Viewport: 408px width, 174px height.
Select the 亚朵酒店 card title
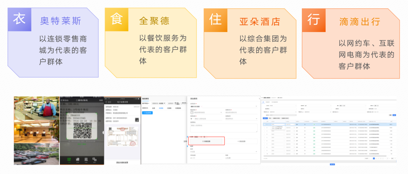click(x=260, y=22)
